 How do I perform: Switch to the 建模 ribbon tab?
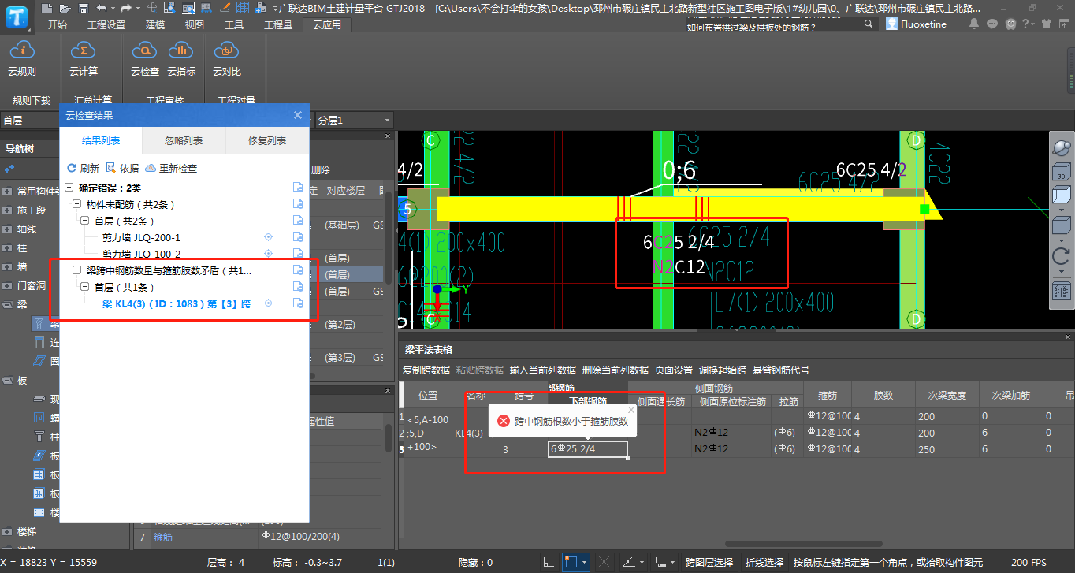(x=155, y=24)
